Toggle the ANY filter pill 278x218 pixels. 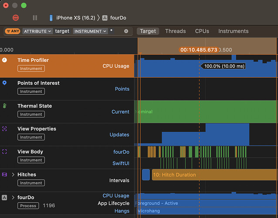(13, 31)
